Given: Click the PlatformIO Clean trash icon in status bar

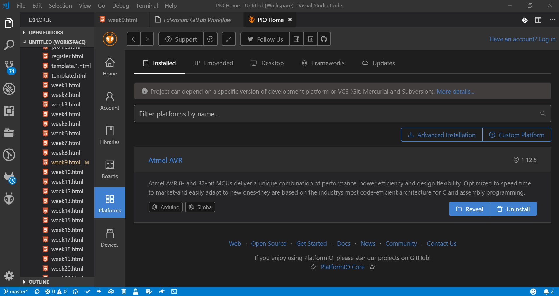Looking at the screenshot, I should coord(124,291).
